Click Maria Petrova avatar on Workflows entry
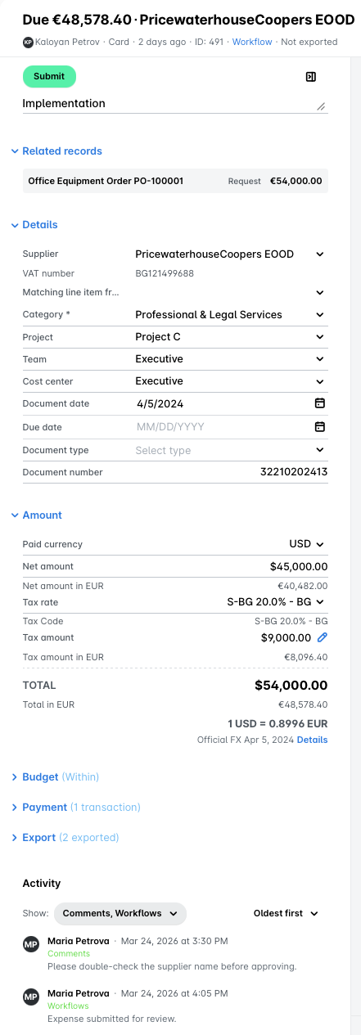The height and width of the screenshot is (1035, 361). [x=31, y=997]
